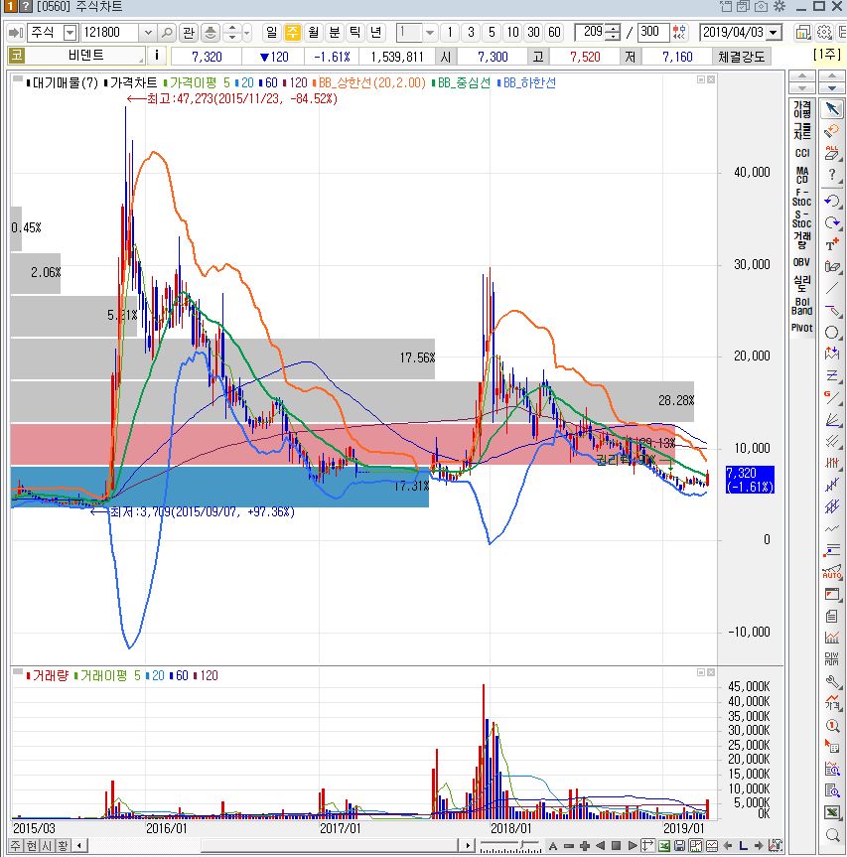
Task: Click the redo clockwise arrow icon
Action: [832, 222]
